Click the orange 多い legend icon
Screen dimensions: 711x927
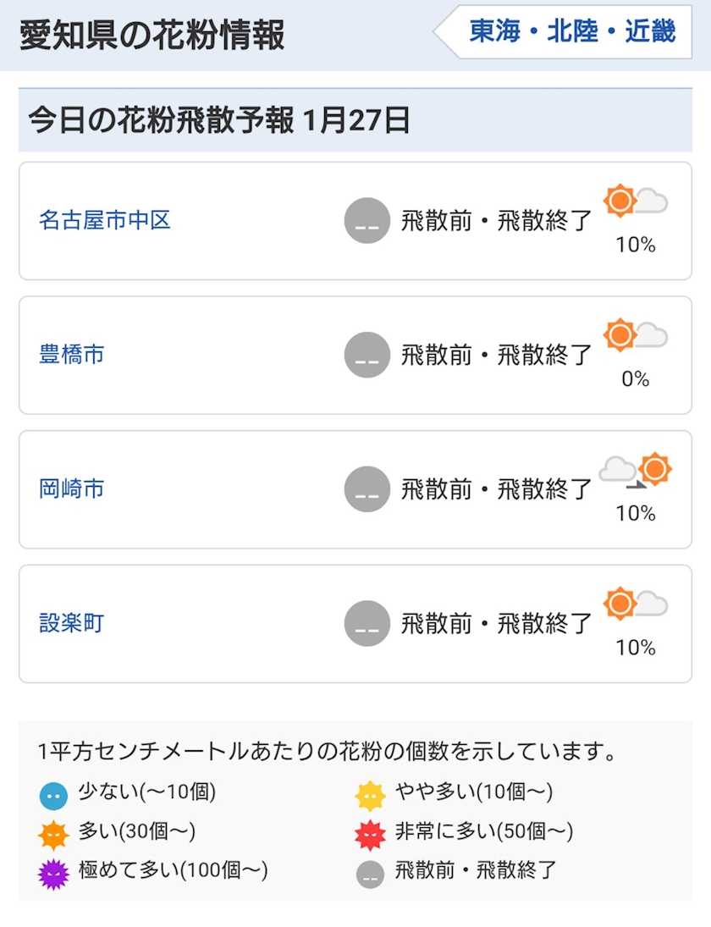click(53, 836)
